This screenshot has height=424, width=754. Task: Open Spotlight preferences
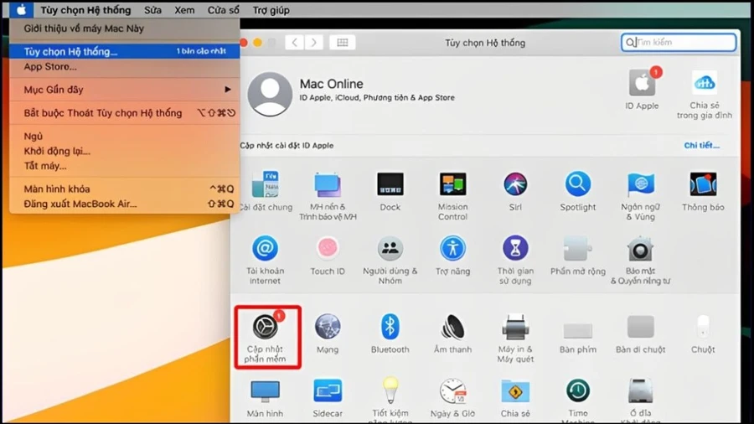point(577,191)
